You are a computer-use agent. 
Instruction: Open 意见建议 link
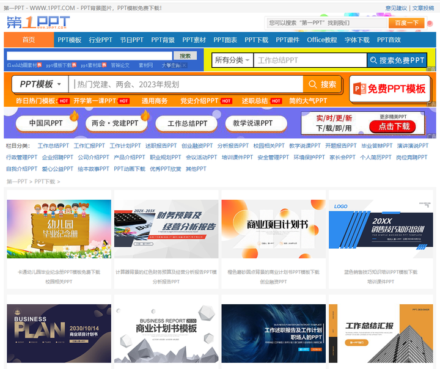(x=396, y=8)
